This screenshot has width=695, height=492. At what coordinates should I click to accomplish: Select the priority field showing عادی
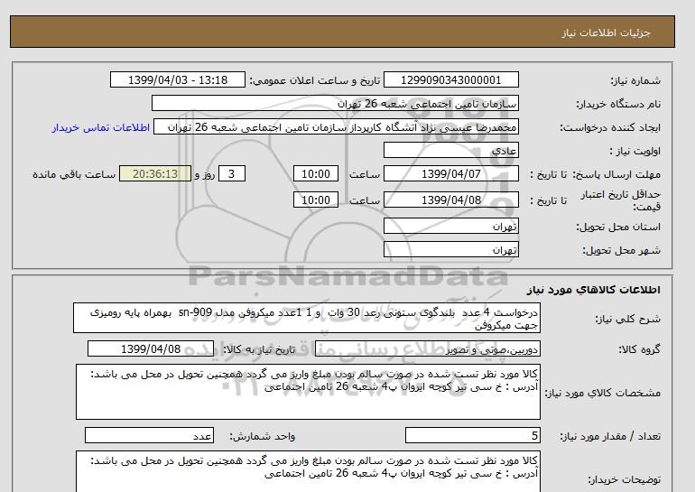pyautogui.click(x=450, y=150)
